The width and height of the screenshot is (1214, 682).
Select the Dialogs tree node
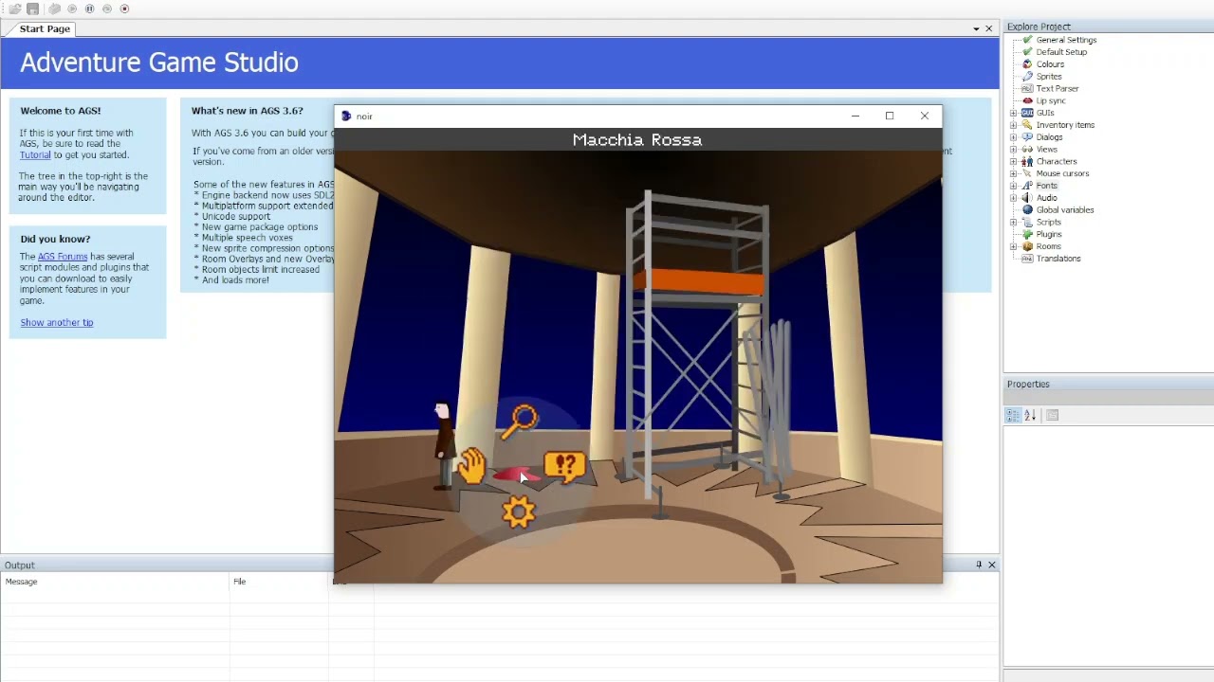pyautogui.click(x=1049, y=137)
